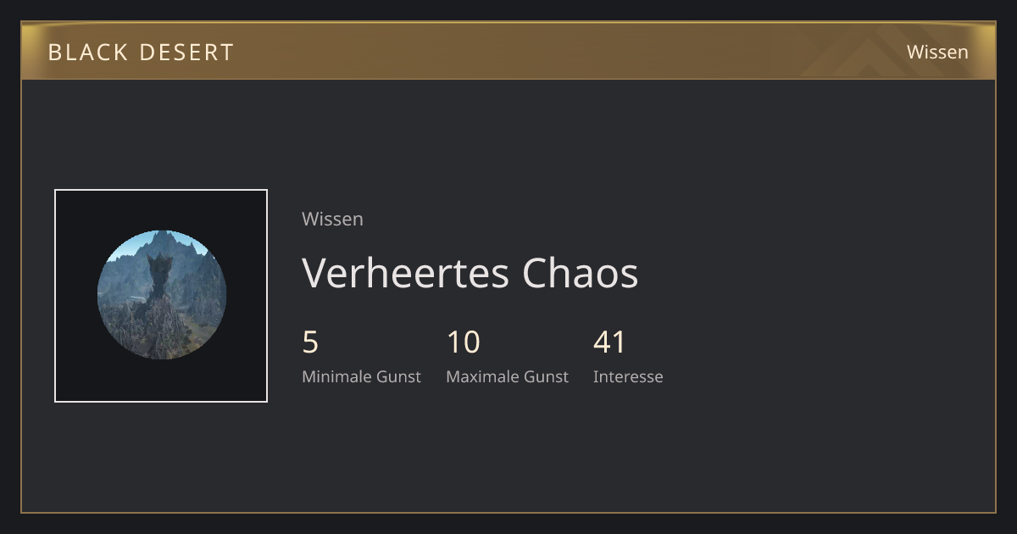Click the Minimale Gunst label
Screen dimensions: 1017x534
361,376
